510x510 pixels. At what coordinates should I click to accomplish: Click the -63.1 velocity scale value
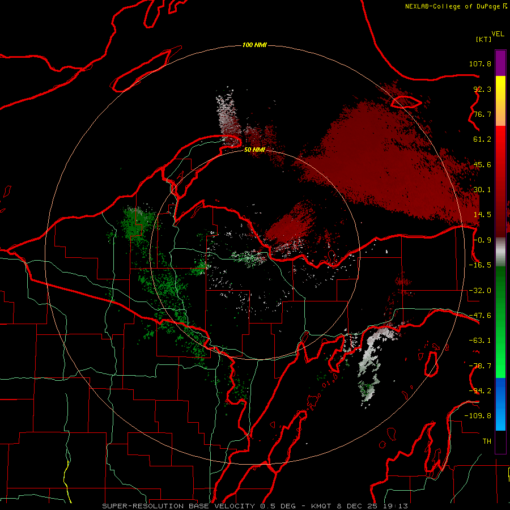[480, 341]
